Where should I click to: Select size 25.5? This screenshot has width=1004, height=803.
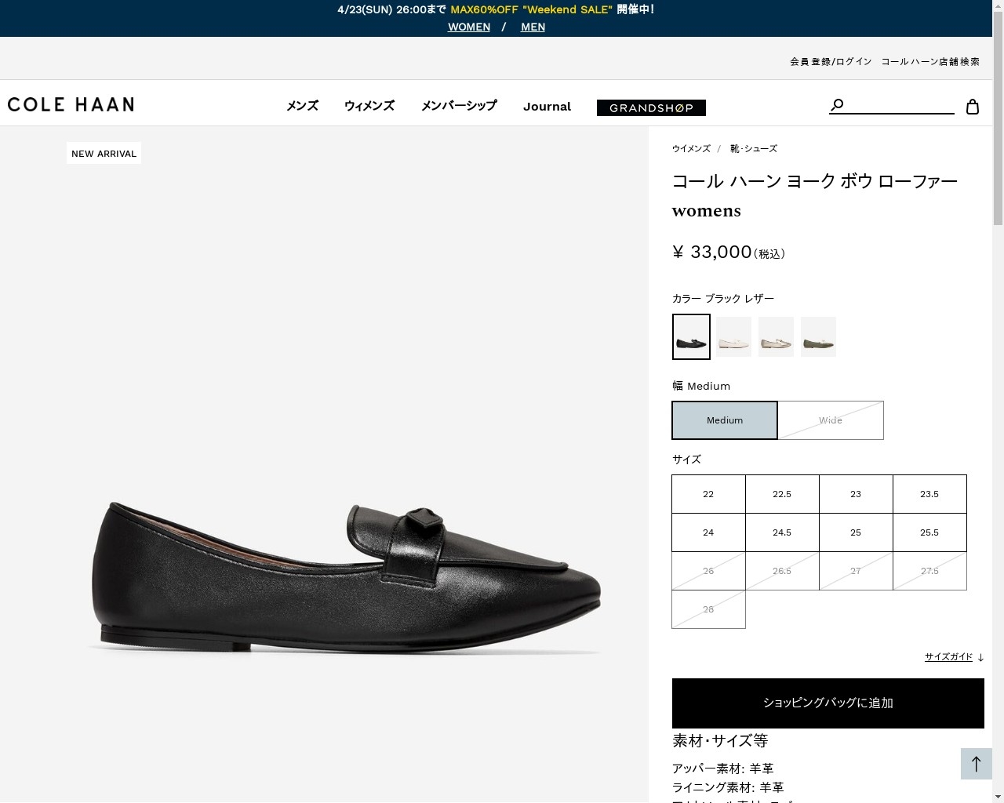pos(929,532)
